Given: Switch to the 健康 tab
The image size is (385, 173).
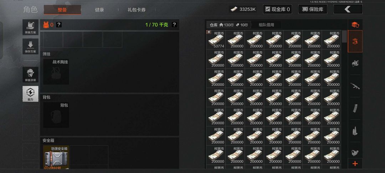Looking at the screenshot, I should coord(99,10).
